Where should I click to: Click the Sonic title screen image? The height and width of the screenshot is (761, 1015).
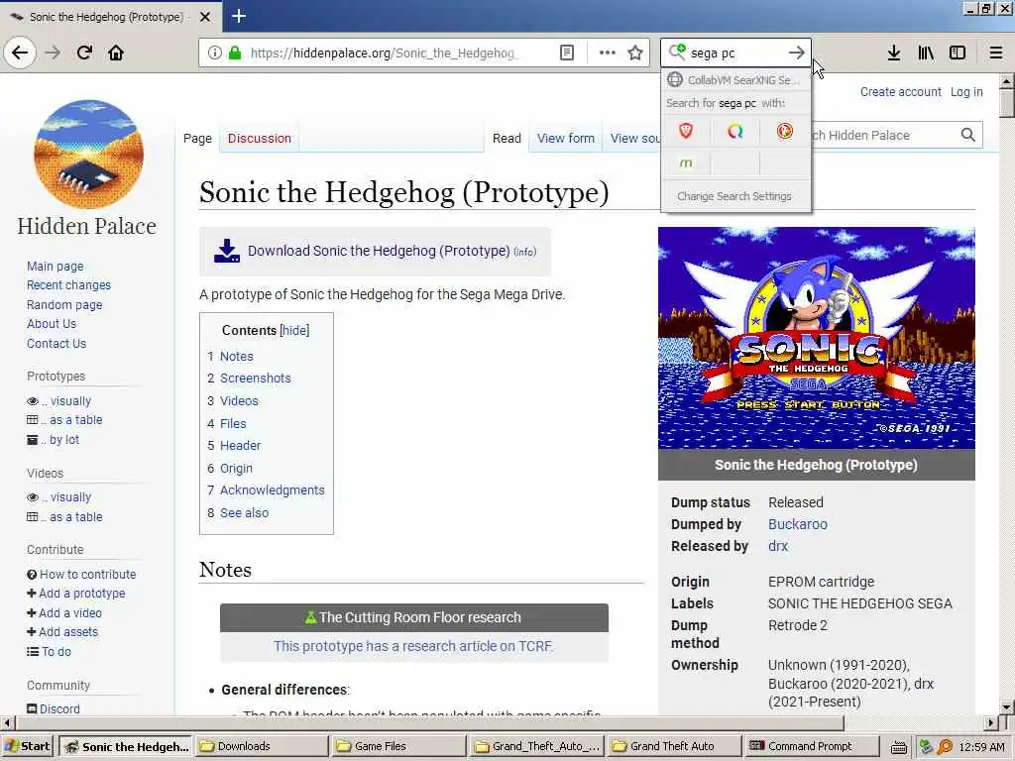pyautogui.click(x=817, y=338)
